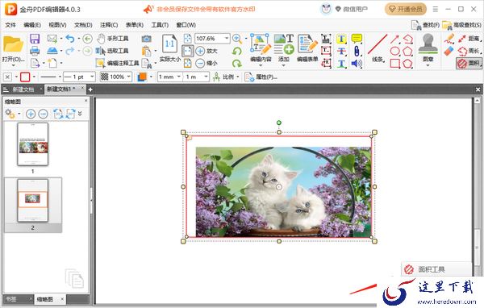
Task: Click the line style swatch
Action: click(x=48, y=77)
